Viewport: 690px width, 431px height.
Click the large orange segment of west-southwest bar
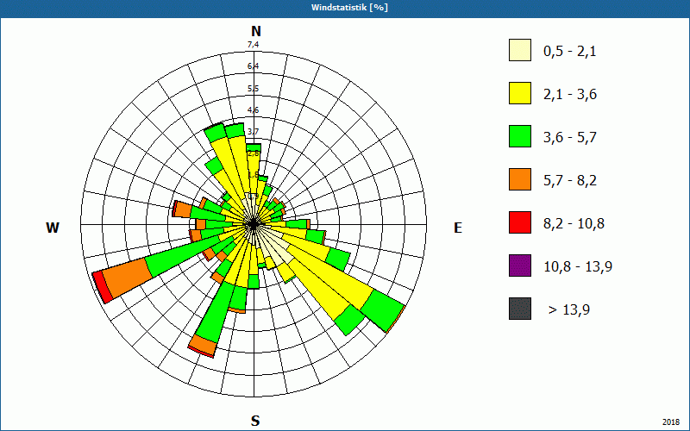coord(127,278)
